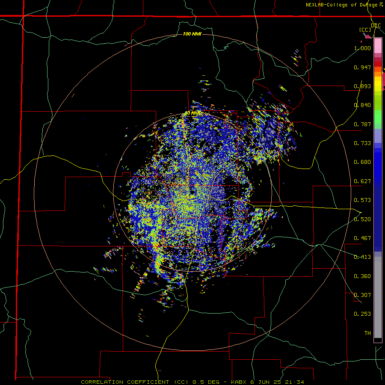385x385 pixels.
Task: Click the 0.307 scale value
Action: 362,295
